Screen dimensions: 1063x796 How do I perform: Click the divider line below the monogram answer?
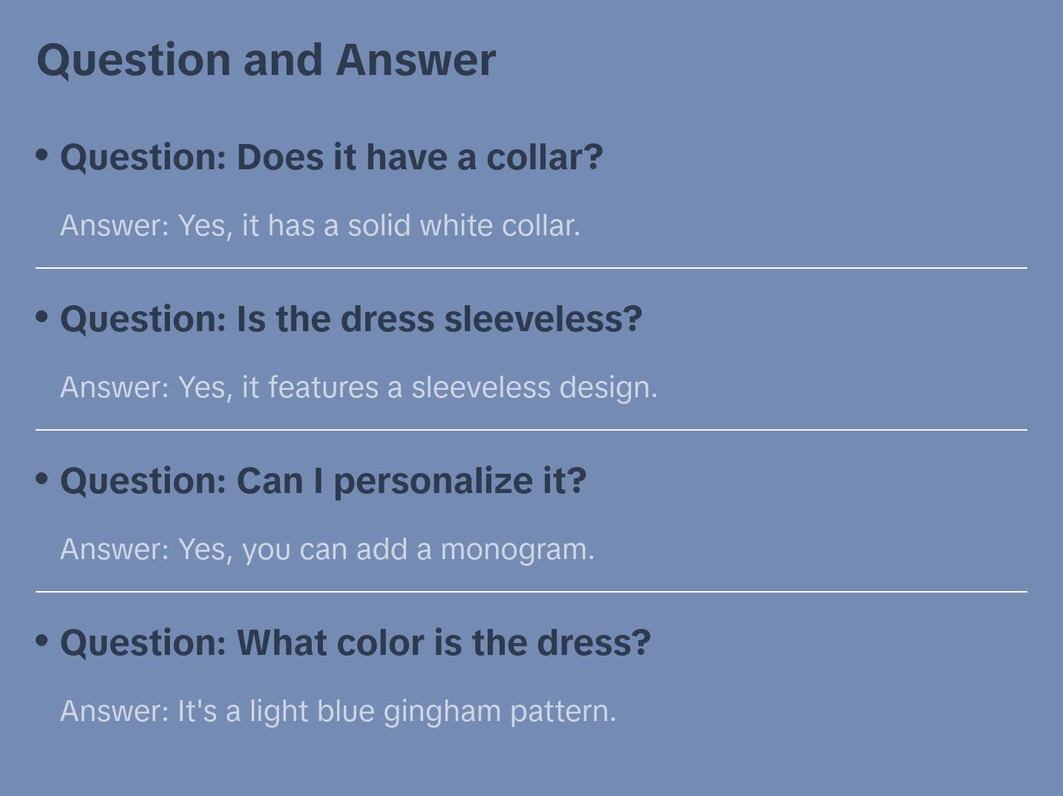click(x=531, y=591)
